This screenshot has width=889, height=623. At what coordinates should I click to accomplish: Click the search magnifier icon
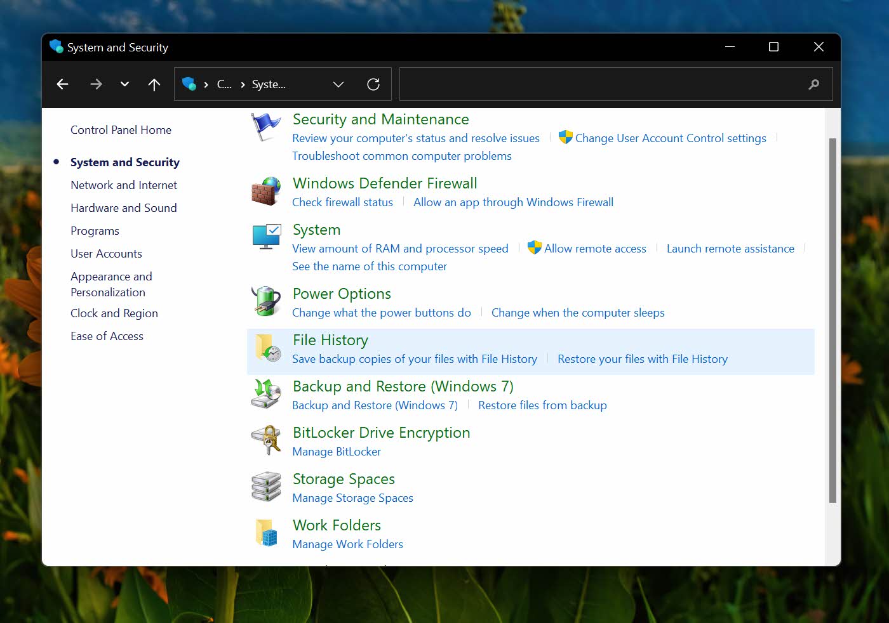click(814, 84)
